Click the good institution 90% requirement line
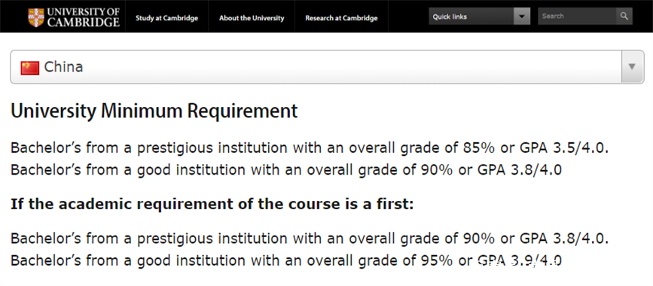The width and height of the screenshot is (653, 286). click(286, 170)
